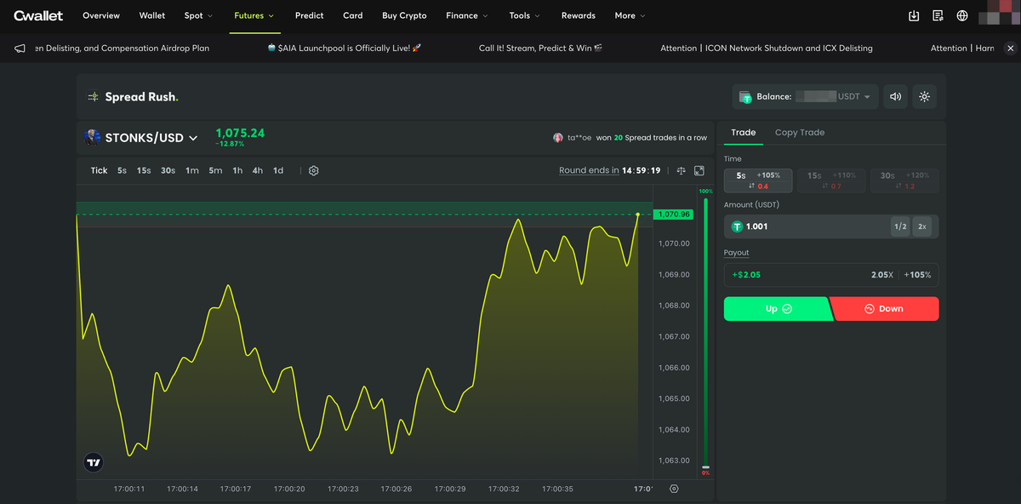The image size is (1021, 504).
Task: Switch chart to 30s interval
Action: click(x=168, y=170)
